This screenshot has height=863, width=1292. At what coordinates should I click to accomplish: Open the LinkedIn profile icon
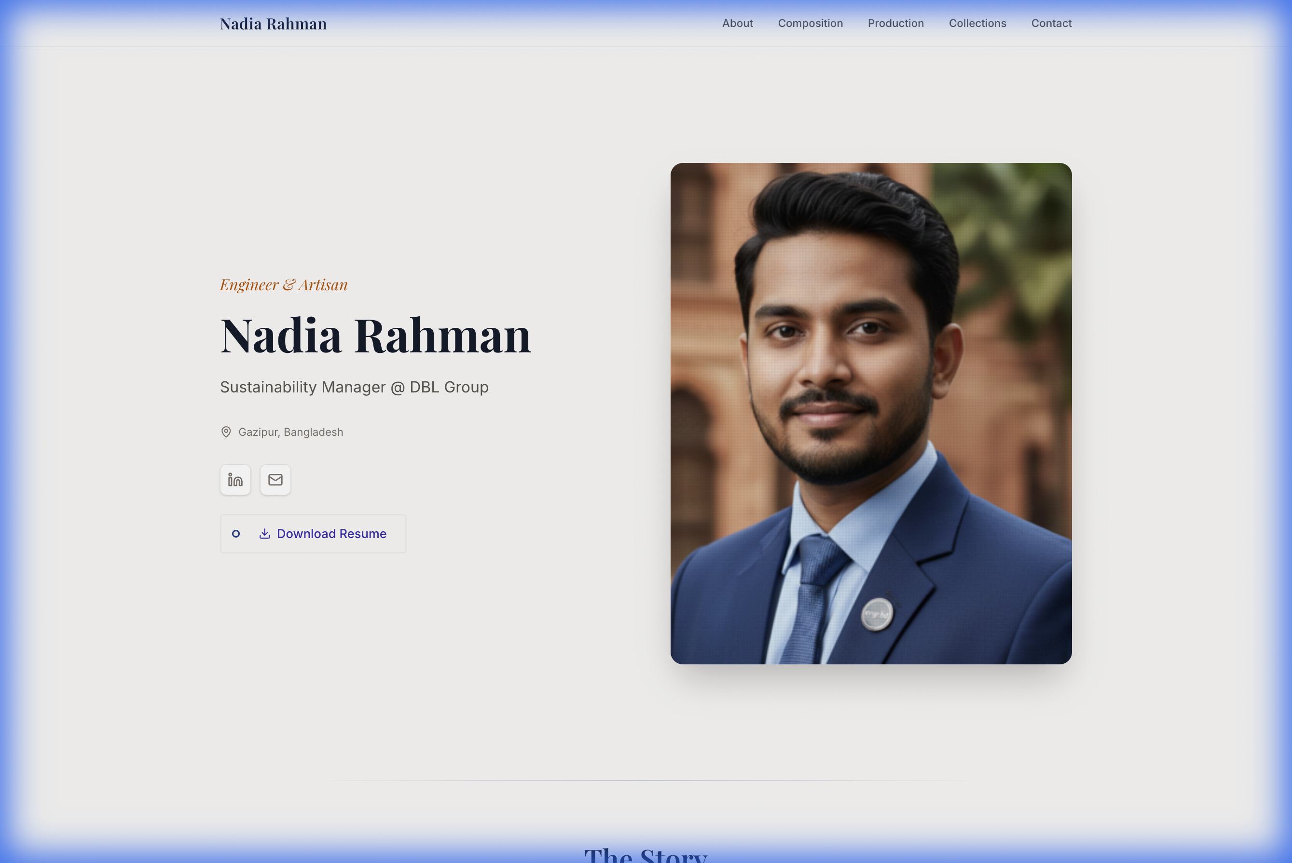235,479
